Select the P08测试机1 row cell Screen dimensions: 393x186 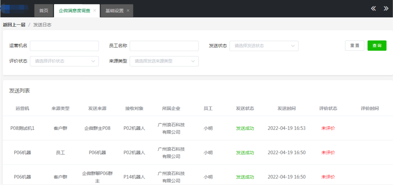coord(22,128)
